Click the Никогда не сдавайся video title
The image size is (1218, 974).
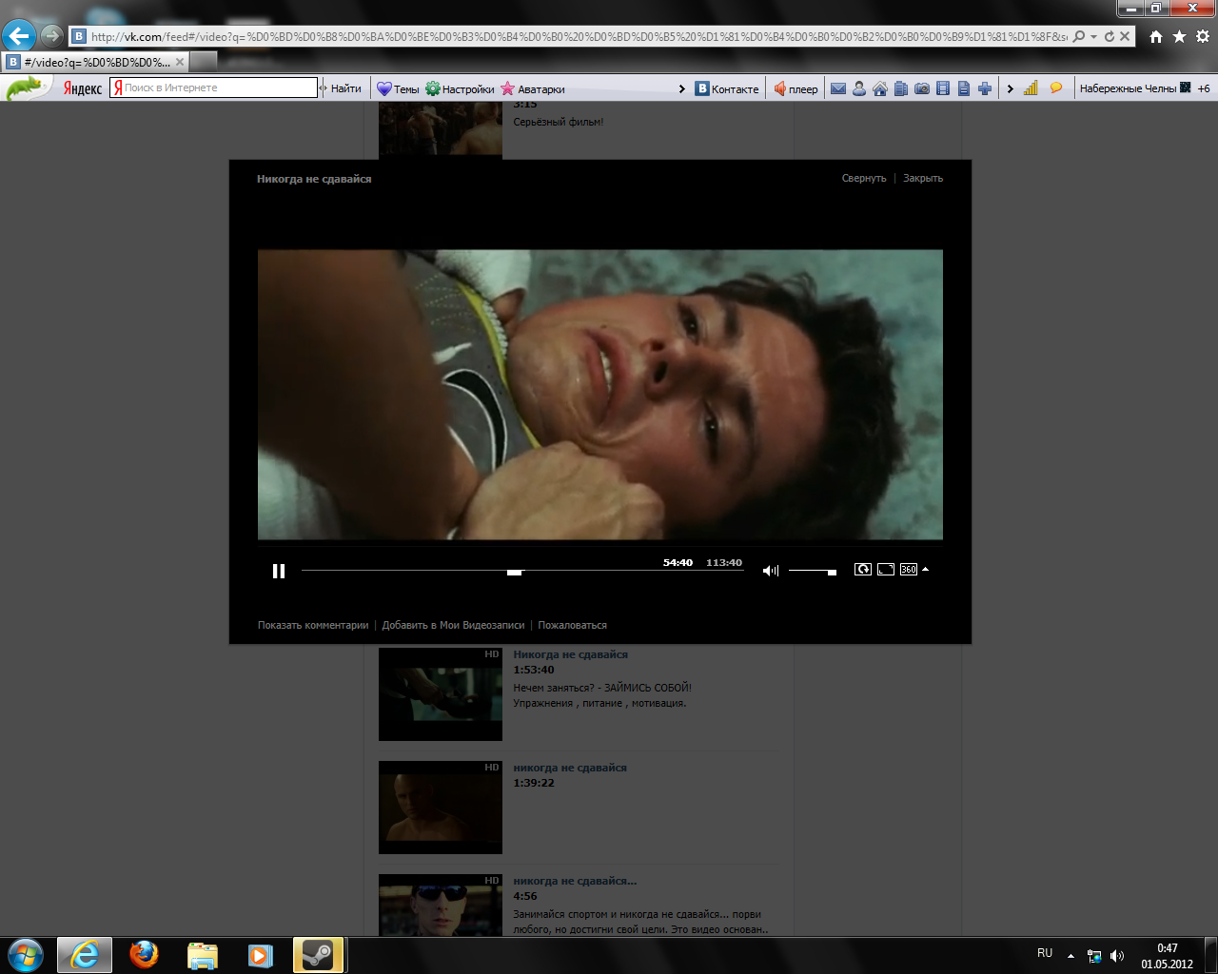tap(314, 179)
